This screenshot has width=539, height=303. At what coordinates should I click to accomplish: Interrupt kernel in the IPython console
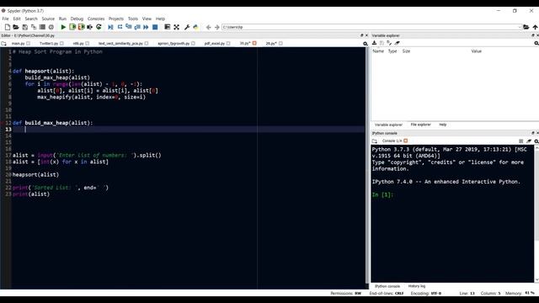point(521,141)
